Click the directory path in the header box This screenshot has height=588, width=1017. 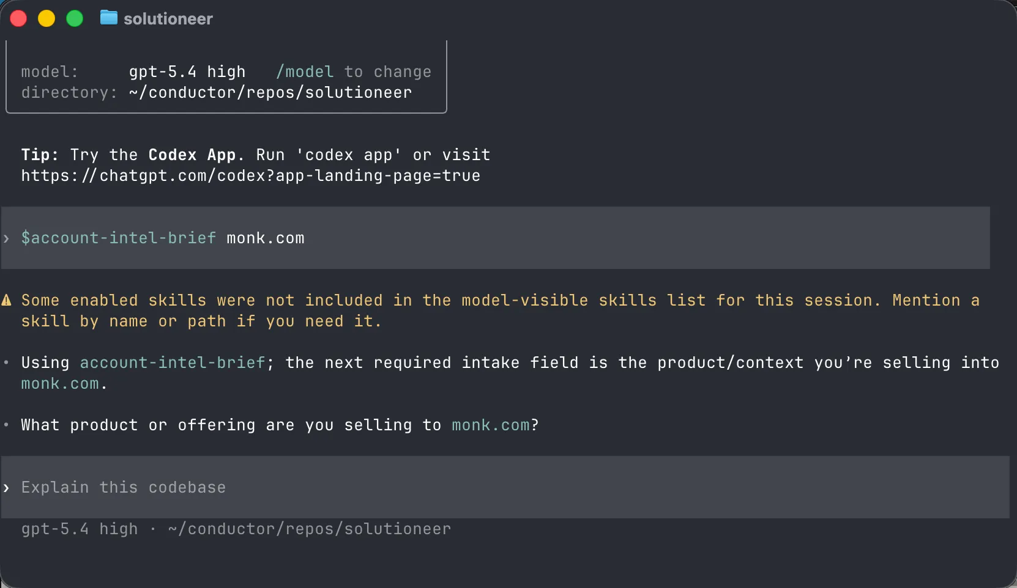[270, 93]
